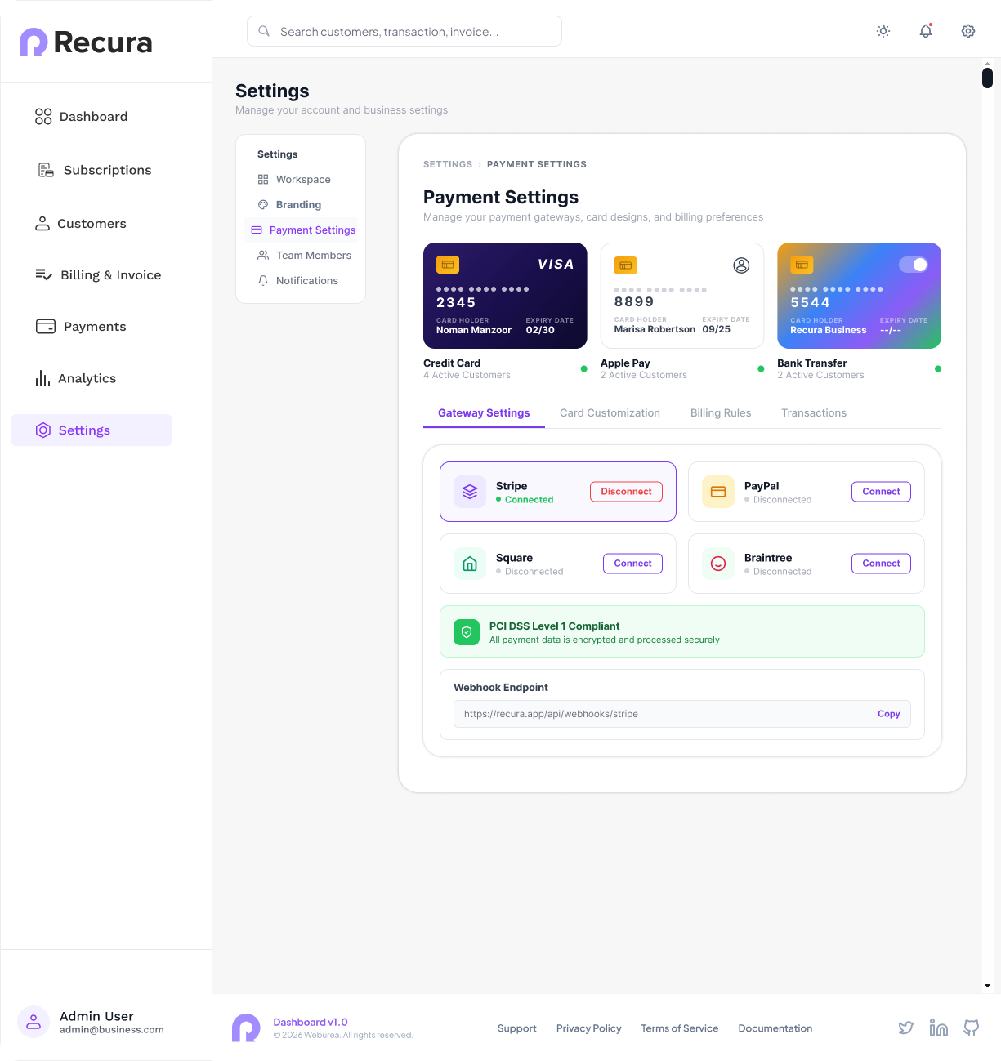Open the gear settings icon in top bar

968,31
